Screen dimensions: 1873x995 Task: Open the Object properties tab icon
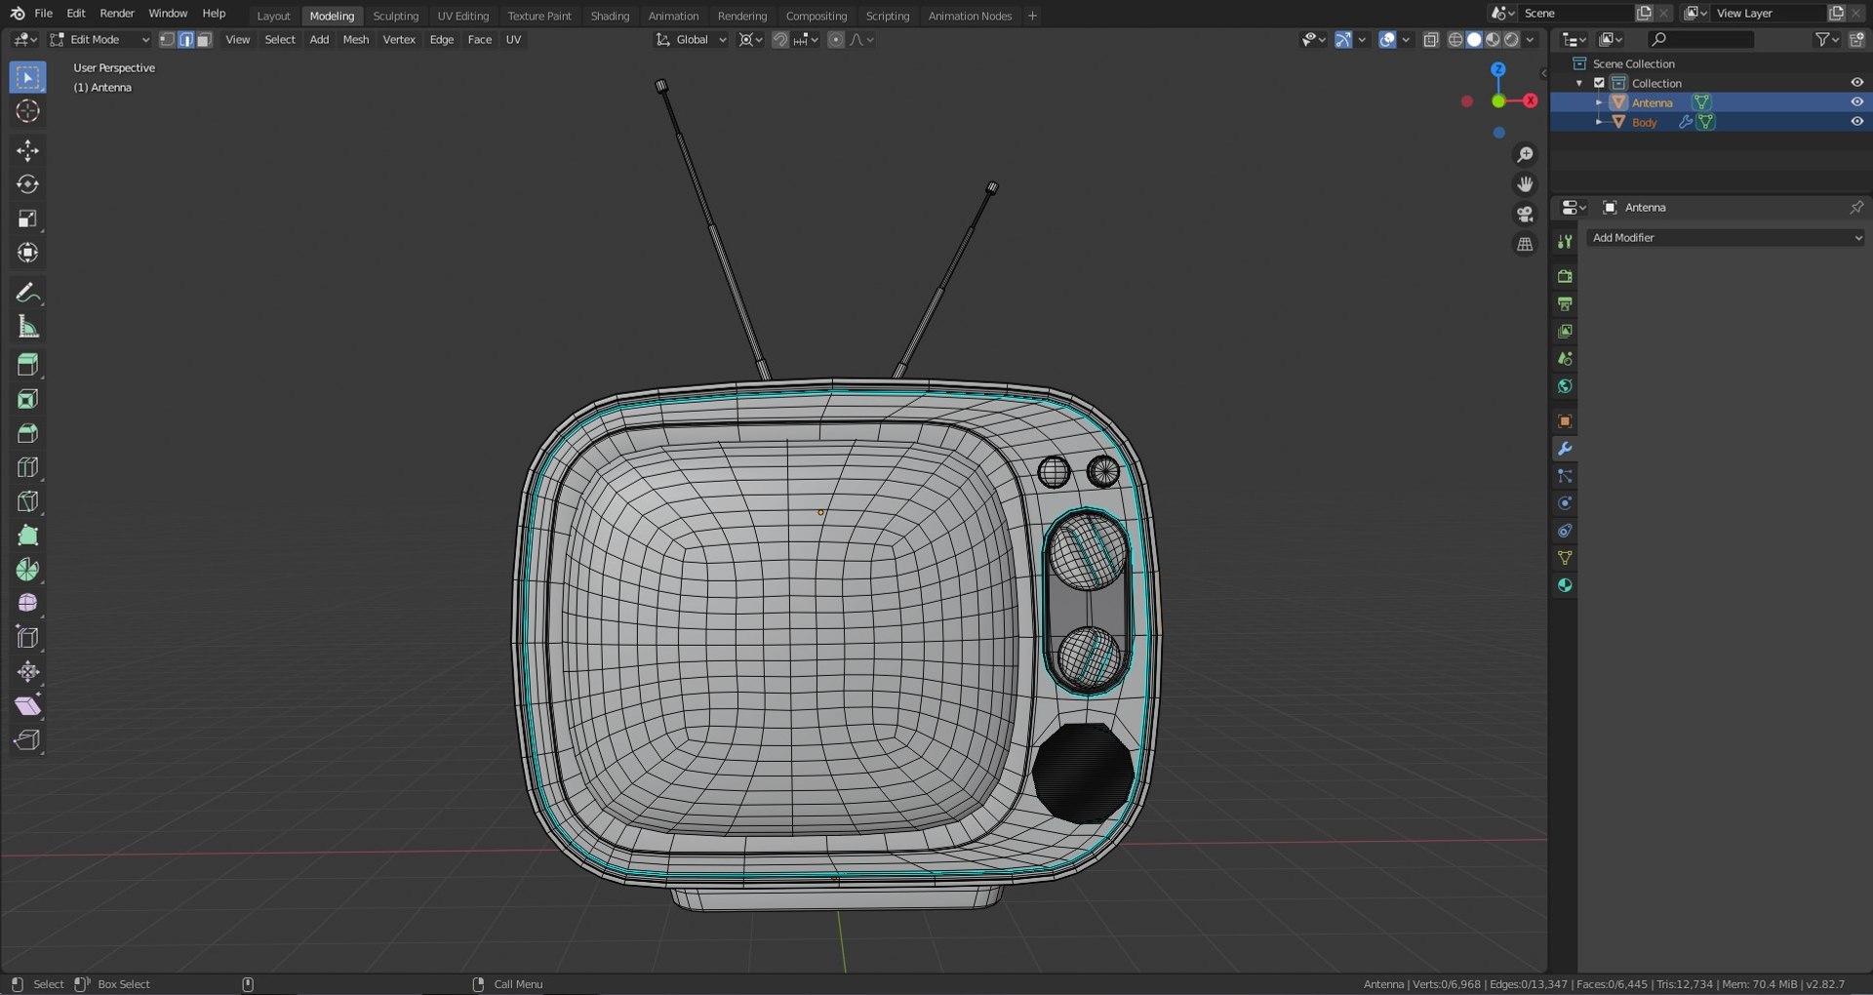click(1565, 421)
